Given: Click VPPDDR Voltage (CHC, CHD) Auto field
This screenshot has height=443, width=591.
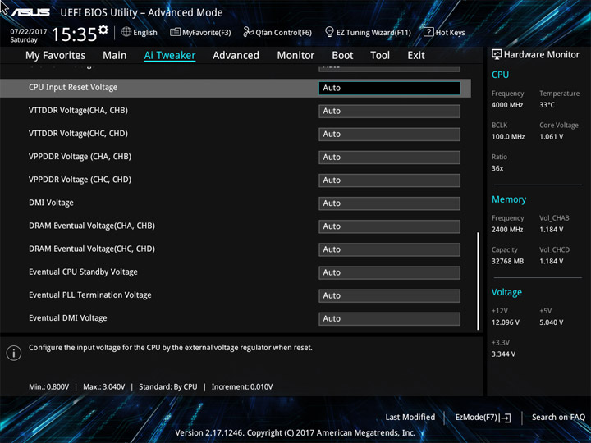Looking at the screenshot, I should (x=389, y=180).
